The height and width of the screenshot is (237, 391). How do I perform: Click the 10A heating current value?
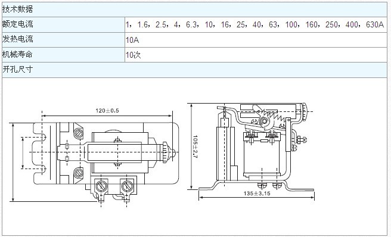pyautogui.click(x=132, y=40)
